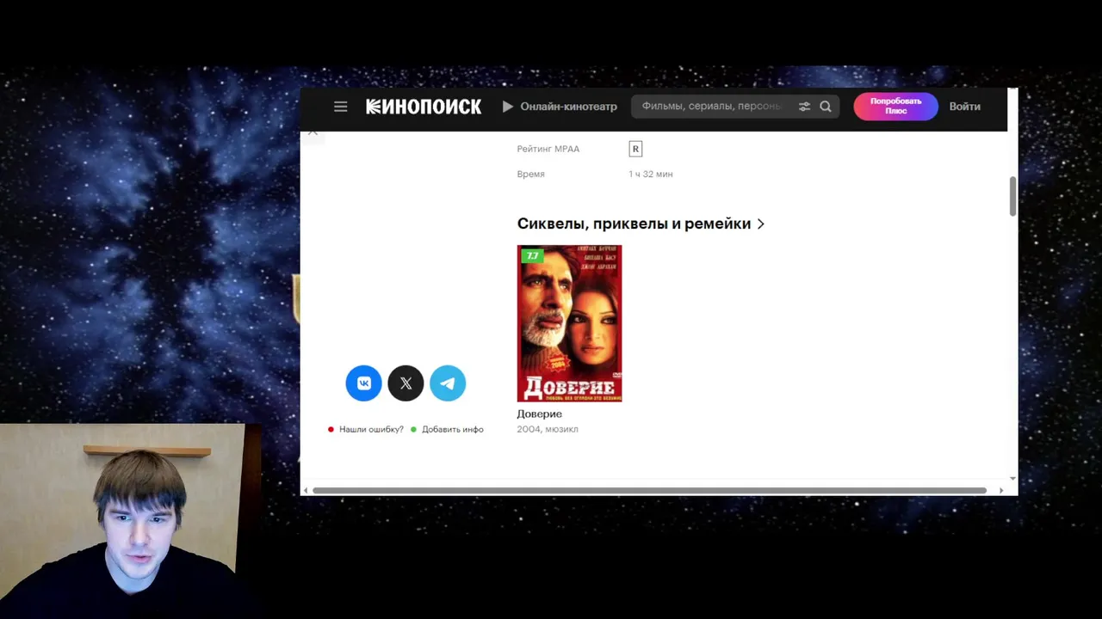Click chevron next to Сиквелы, приквелы и ремейки
The height and width of the screenshot is (619, 1102).
pyautogui.click(x=760, y=224)
